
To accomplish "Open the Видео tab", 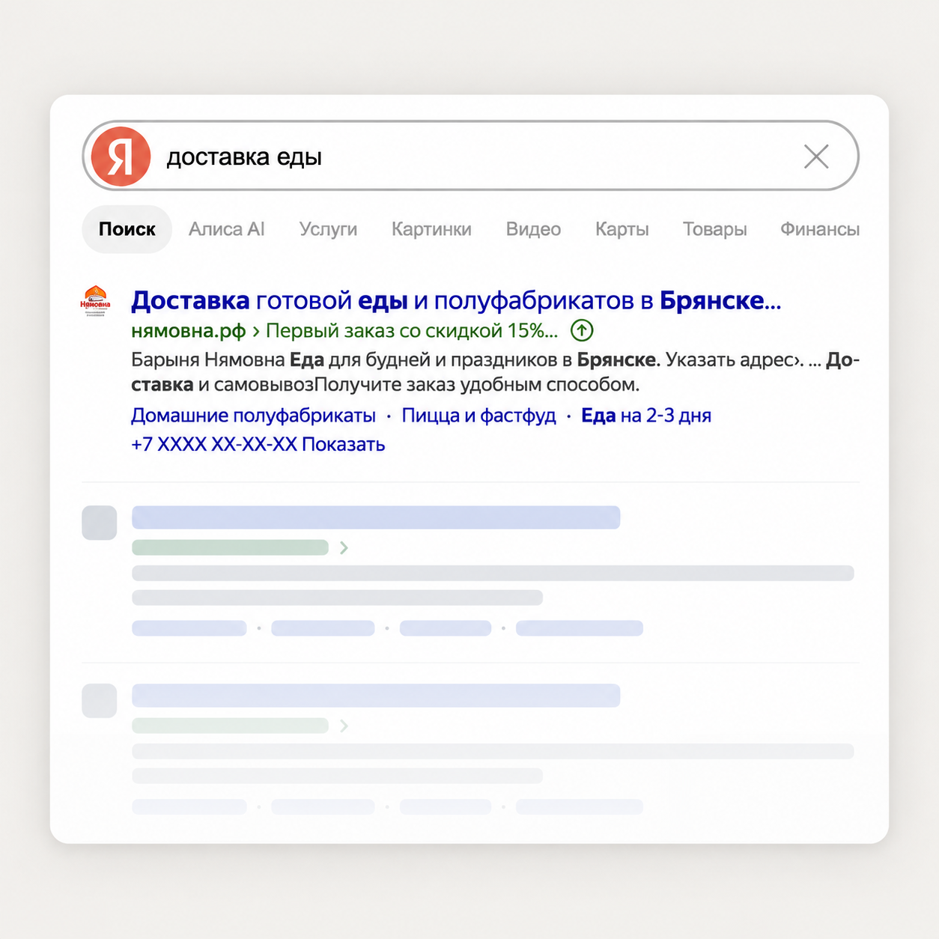I will (x=533, y=229).
